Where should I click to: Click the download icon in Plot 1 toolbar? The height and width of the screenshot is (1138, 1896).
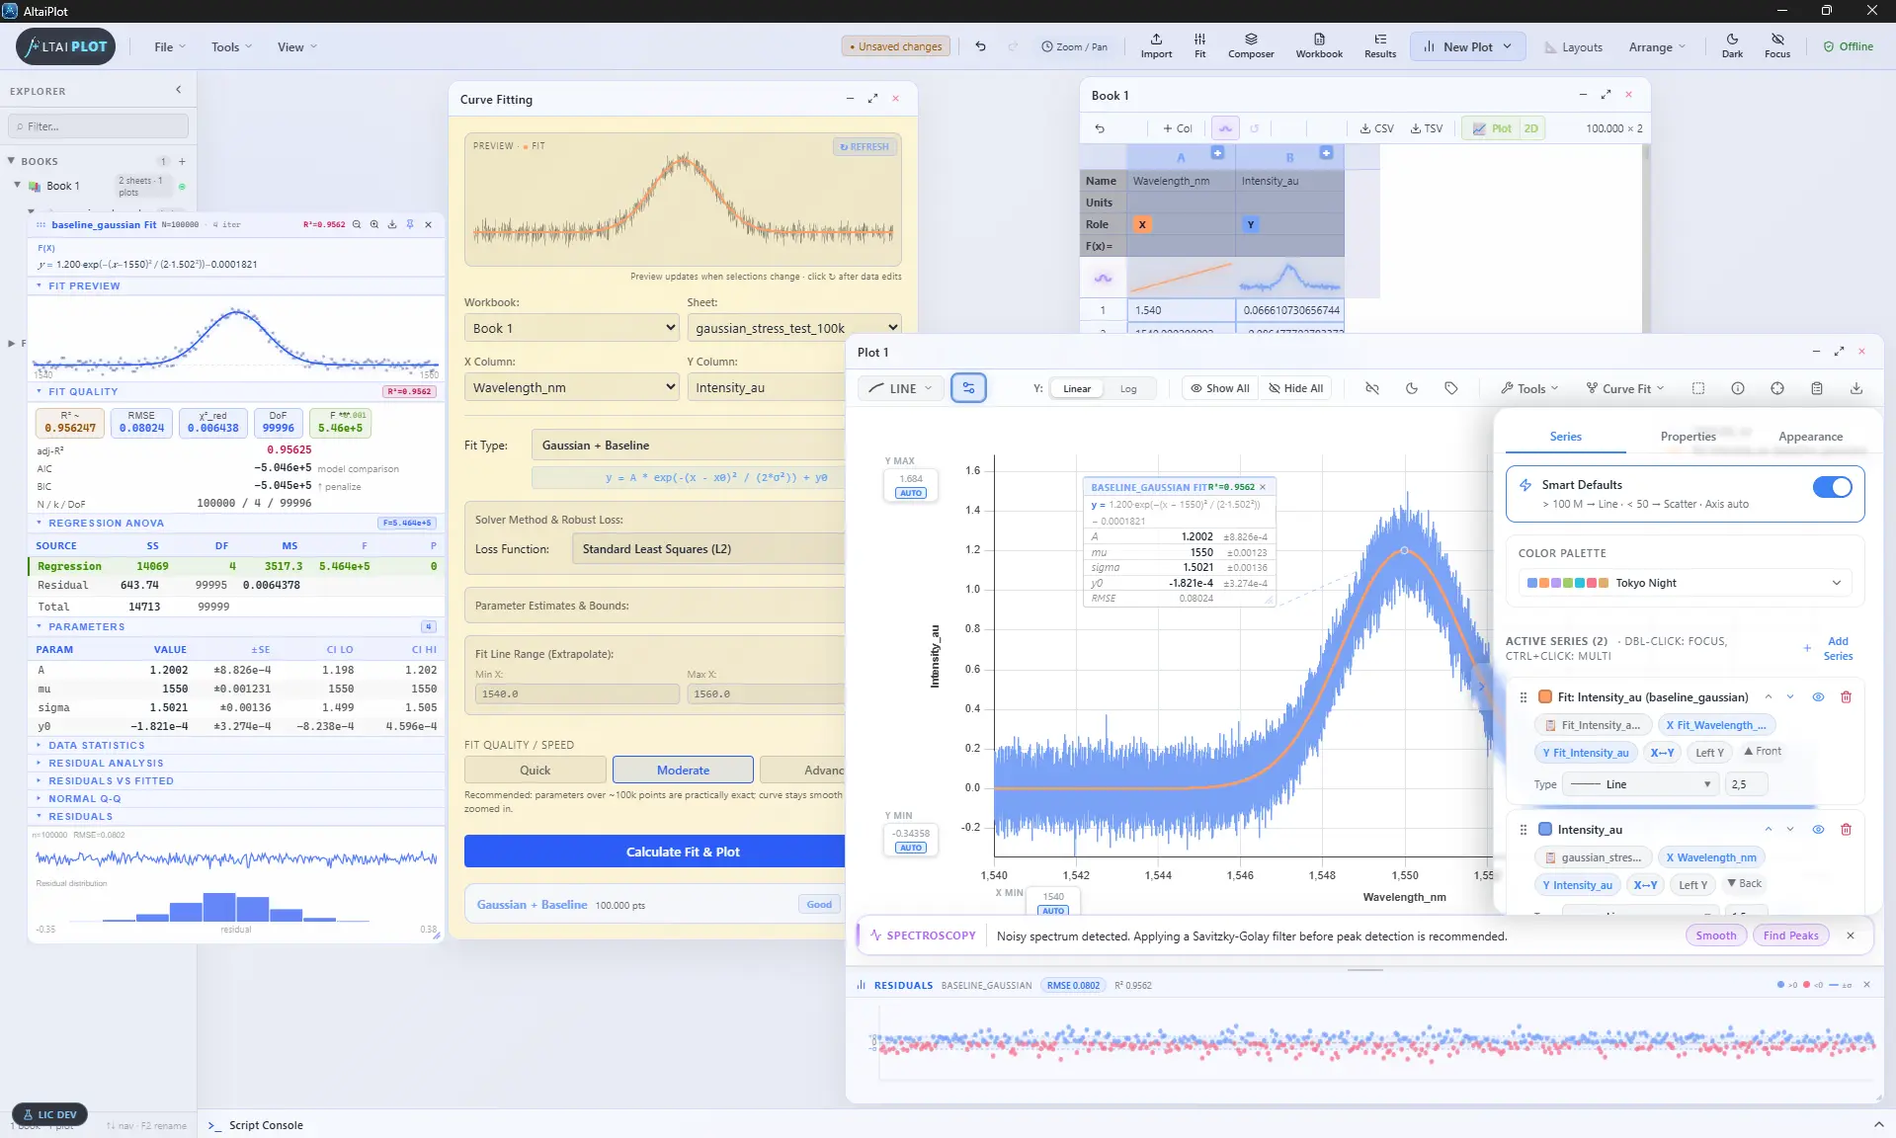pos(1856,388)
